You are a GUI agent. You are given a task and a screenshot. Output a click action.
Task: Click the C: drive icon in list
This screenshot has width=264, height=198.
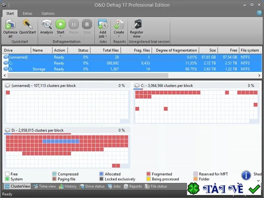[x=6, y=63]
